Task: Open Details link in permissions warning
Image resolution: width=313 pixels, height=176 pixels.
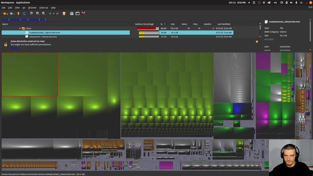Action: (x=14, y=48)
